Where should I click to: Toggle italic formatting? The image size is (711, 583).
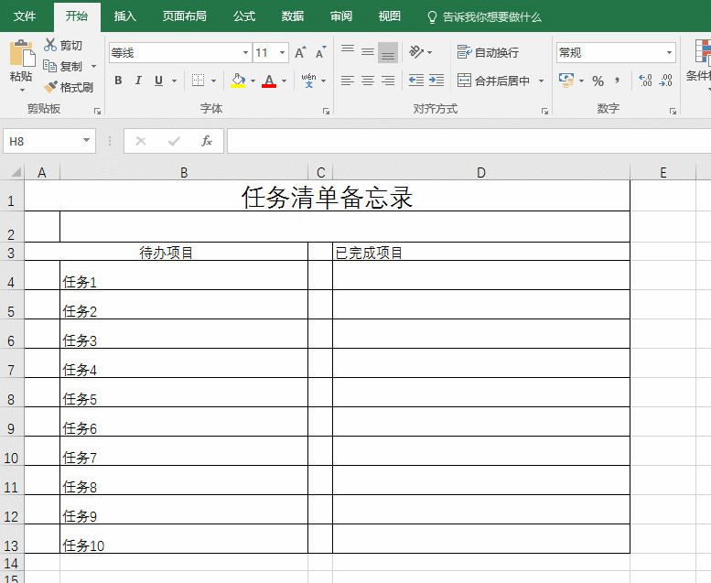138,81
